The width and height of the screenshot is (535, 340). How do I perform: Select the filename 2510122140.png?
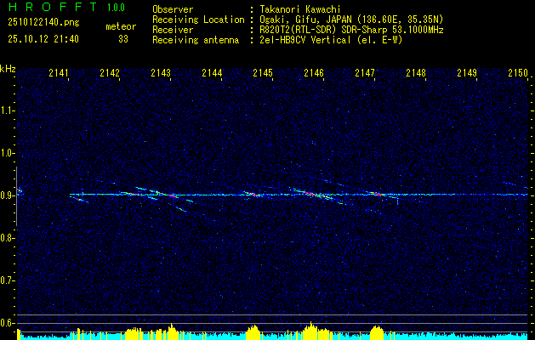point(43,23)
